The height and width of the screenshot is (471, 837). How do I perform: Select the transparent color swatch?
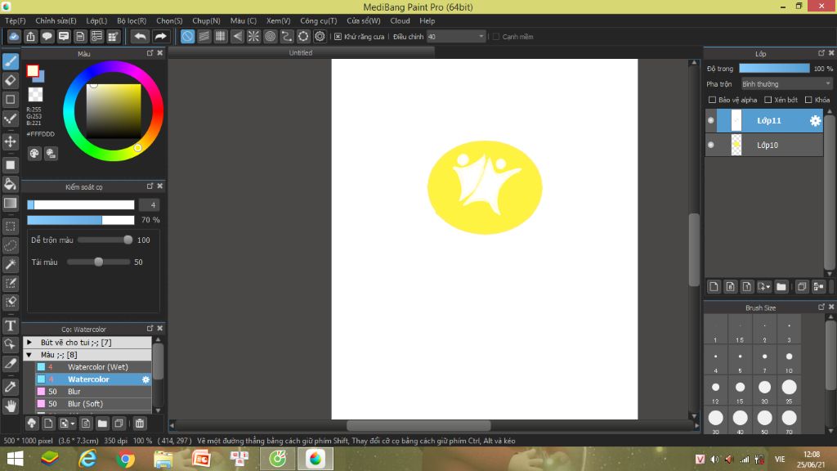point(35,95)
